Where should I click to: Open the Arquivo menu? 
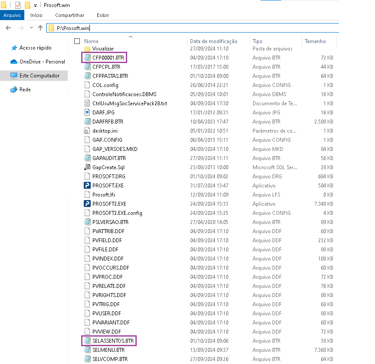coord(12,15)
